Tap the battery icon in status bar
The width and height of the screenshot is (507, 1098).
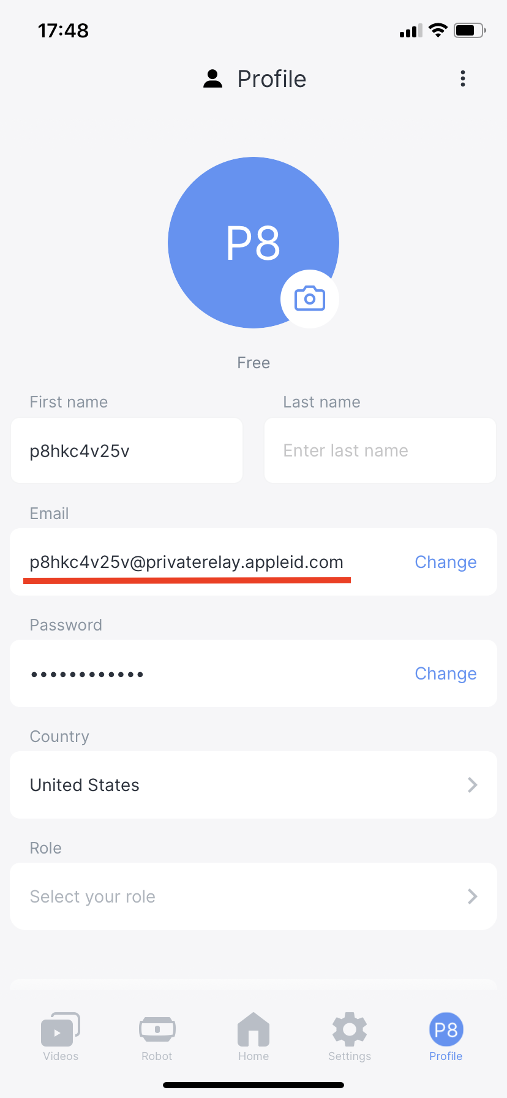coord(470,30)
